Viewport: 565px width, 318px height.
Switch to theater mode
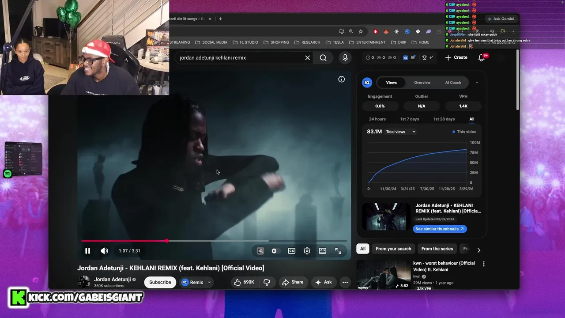click(323, 251)
